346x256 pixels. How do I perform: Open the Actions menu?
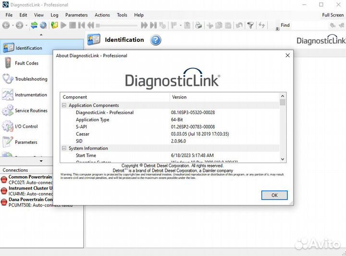click(x=102, y=15)
